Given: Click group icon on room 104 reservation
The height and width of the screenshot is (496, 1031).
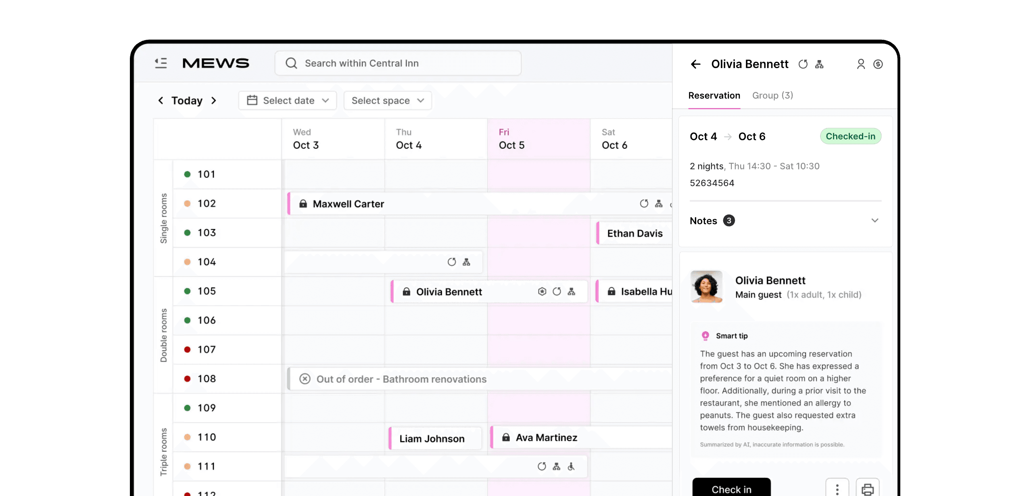Looking at the screenshot, I should 466,262.
